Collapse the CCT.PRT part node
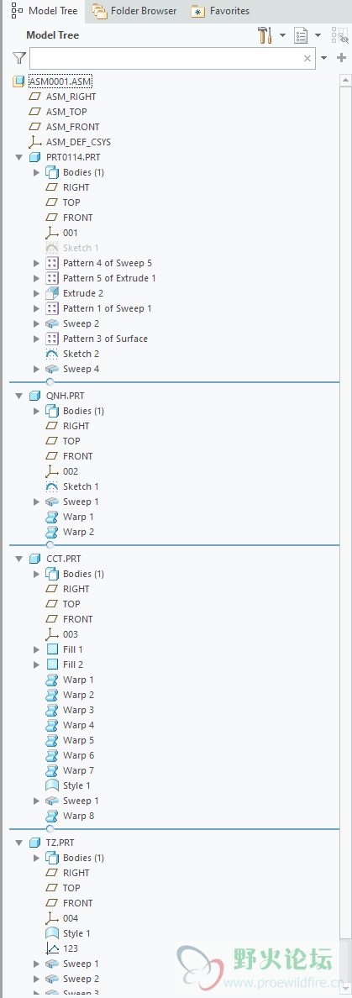 [x=18, y=559]
